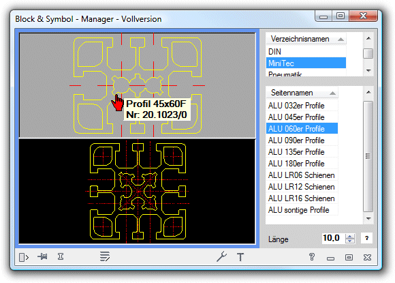Sort by Seitennamen column header

click(302, 93)
